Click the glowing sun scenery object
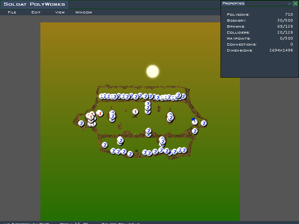This screenshot has height=224, width=299. click(152, 71)
